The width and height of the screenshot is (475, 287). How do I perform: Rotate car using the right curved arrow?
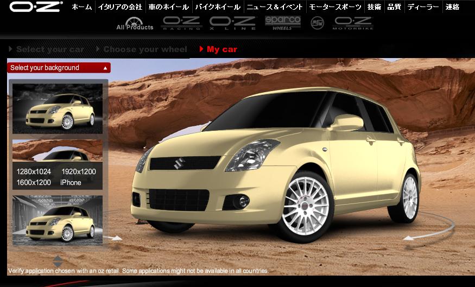click(429, 226)
